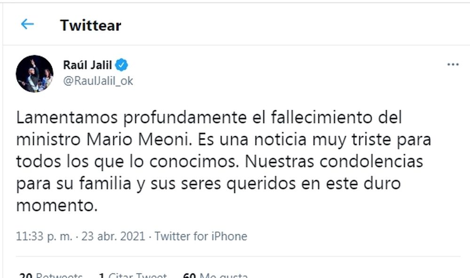
Task: Open the Twitter for iPhone source link
Action: tap(201, 236)
